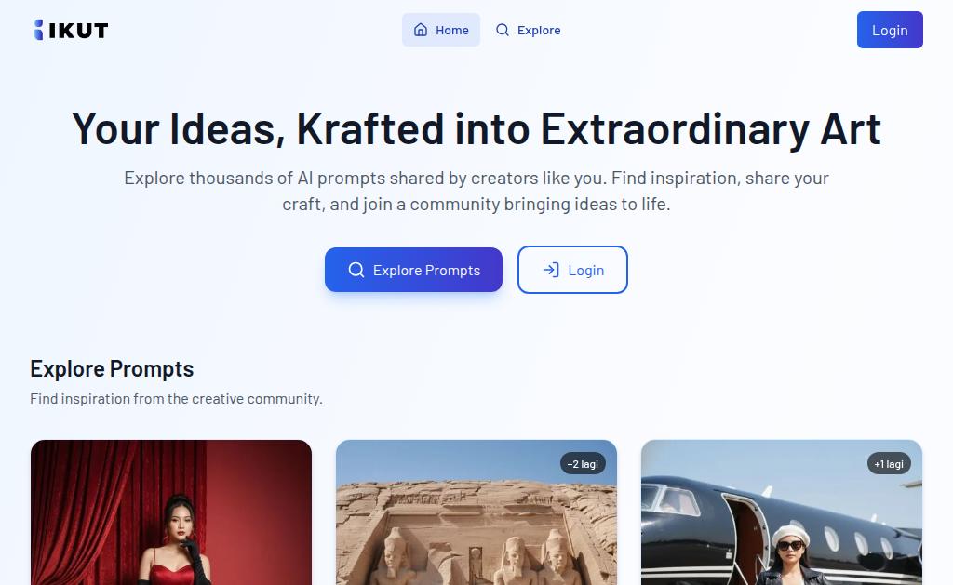Click the top-right Login button
Screen dimensions: 953x585
point(890,30)
